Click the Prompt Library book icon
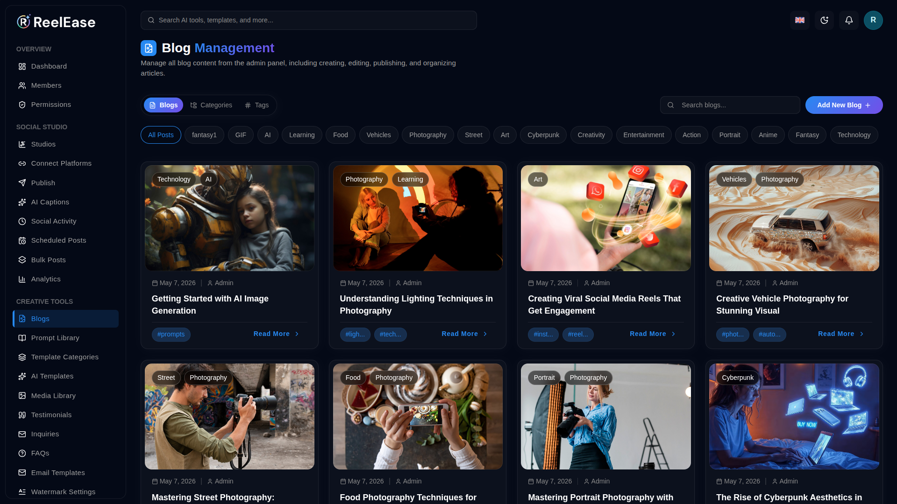This screenshot has height=504, width=897. coord(22,338)
